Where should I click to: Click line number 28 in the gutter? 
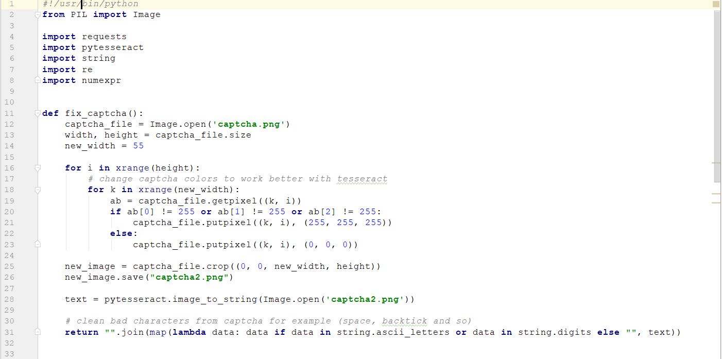9,299
